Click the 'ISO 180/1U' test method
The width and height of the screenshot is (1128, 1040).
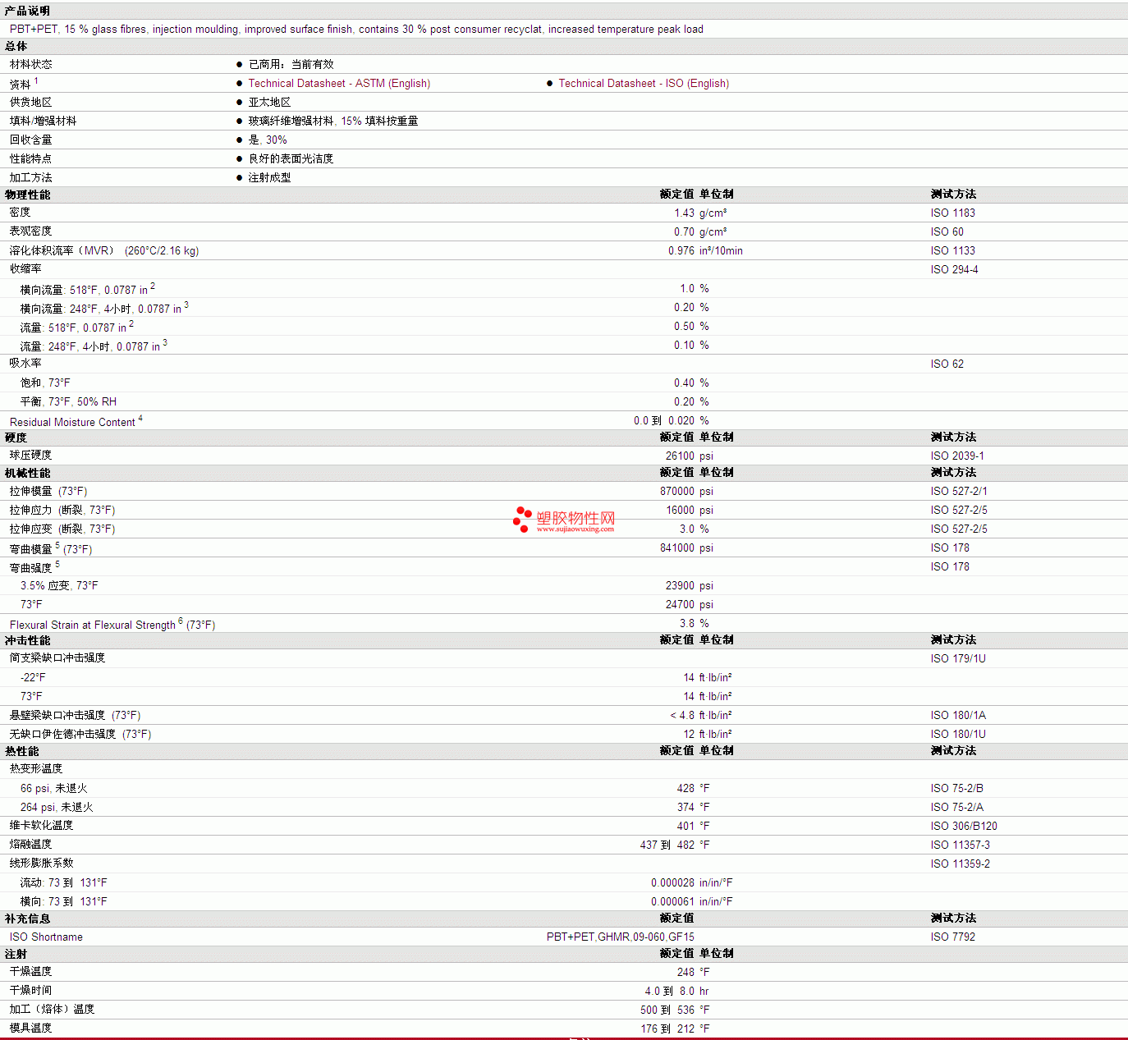[x=958, y=734]
